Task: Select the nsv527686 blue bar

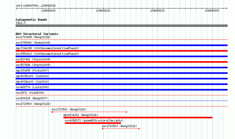Action: tap(121, 68)
